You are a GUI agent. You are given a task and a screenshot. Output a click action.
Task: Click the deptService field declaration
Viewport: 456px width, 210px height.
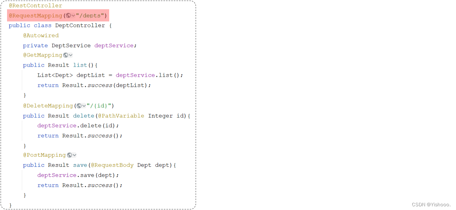114,45
